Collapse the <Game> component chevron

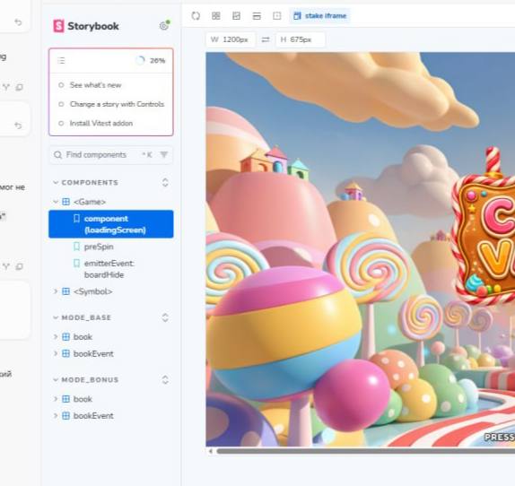click(56, 202)
